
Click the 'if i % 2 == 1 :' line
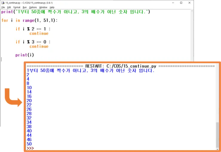33,29
